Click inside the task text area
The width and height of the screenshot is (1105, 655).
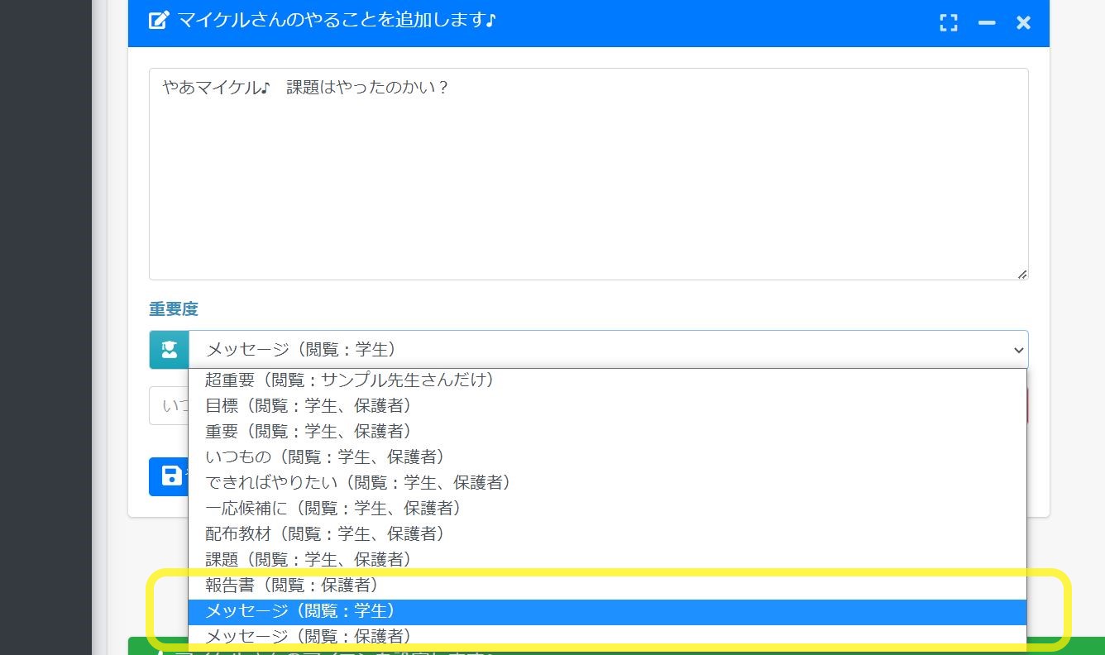[x=587, y=182]
